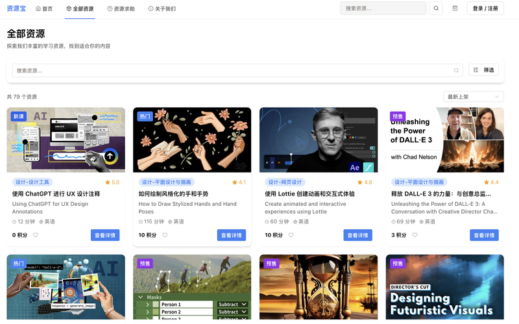The width and height of the screenshot is (519, 324).
Task: Select 设计-平面设计与插画 tag on hands card
Action: click(x=167, y=182)
